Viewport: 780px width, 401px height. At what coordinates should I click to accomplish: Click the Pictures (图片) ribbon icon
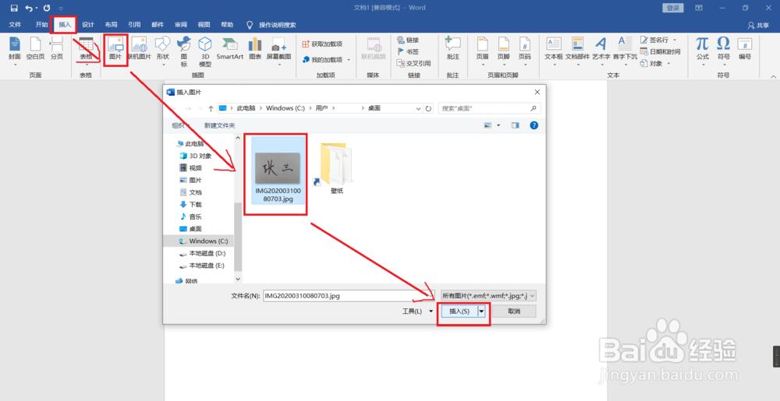(115, 49)
